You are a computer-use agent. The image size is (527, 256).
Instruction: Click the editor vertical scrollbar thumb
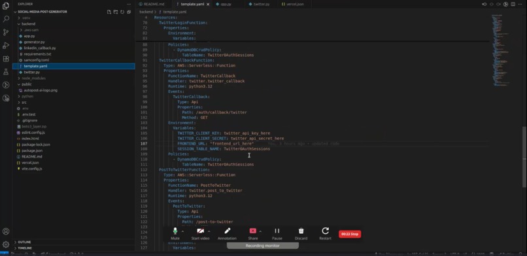click(524, 157)
